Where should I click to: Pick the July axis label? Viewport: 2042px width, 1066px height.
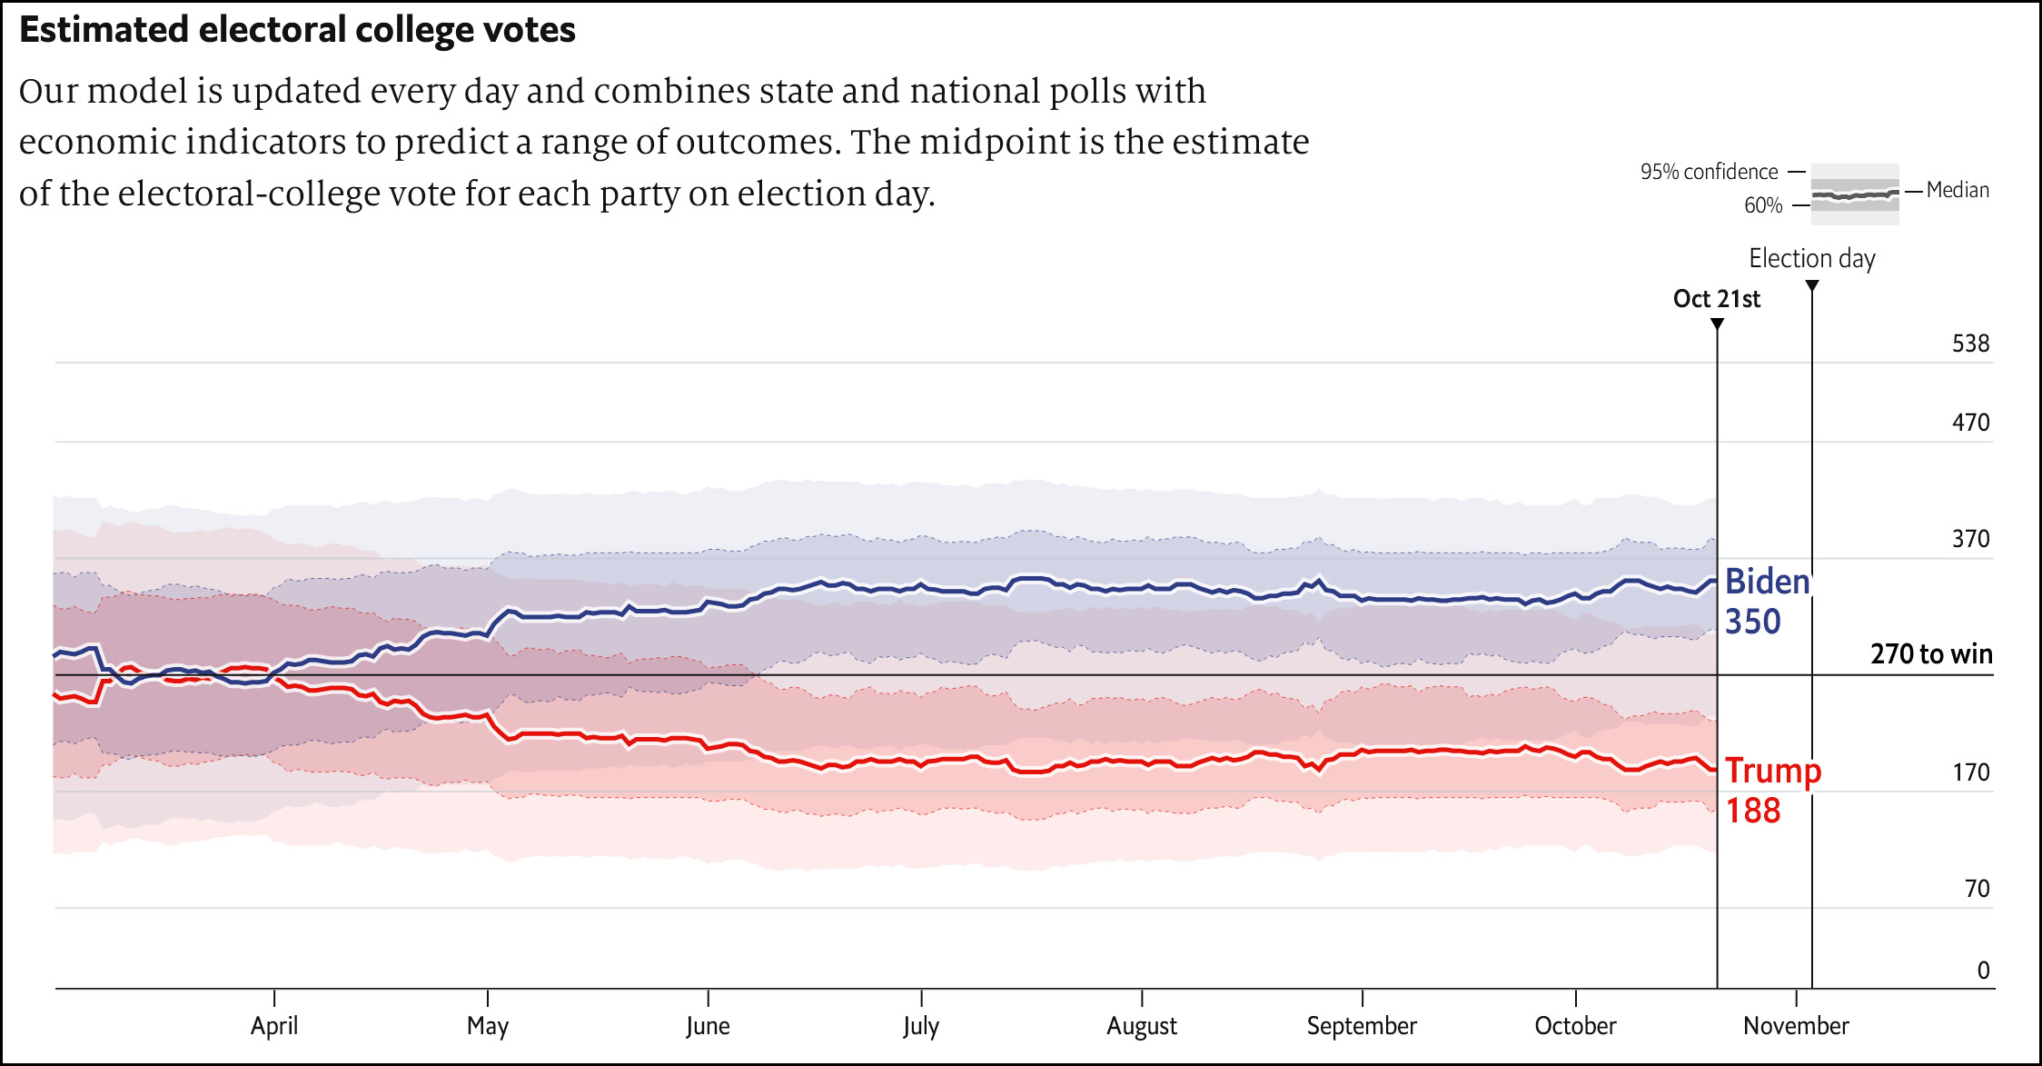point(921,1026)
